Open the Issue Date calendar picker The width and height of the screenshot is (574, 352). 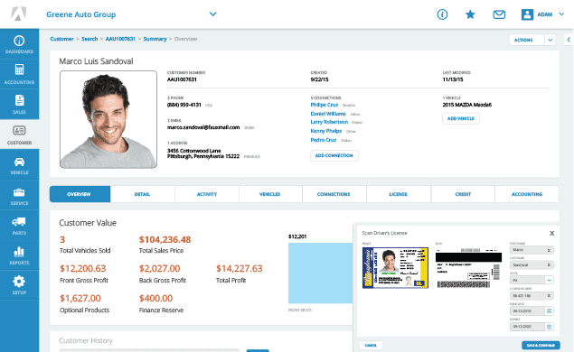[549, 311]
